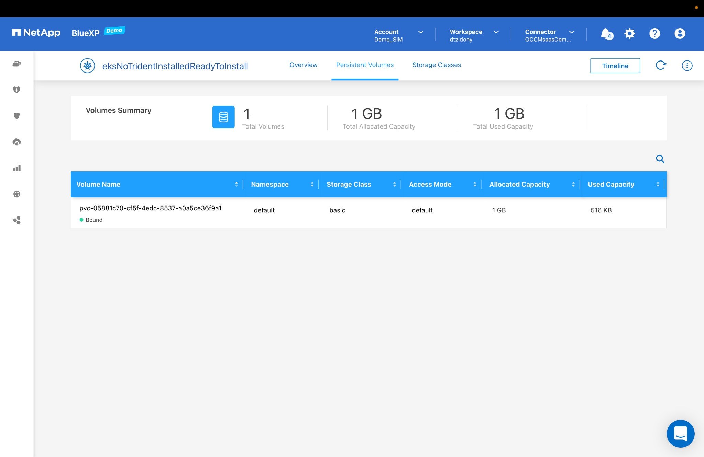Screen dimensions: 704x457
Task: Open the user profile icon
Action: tap(680, 34)
